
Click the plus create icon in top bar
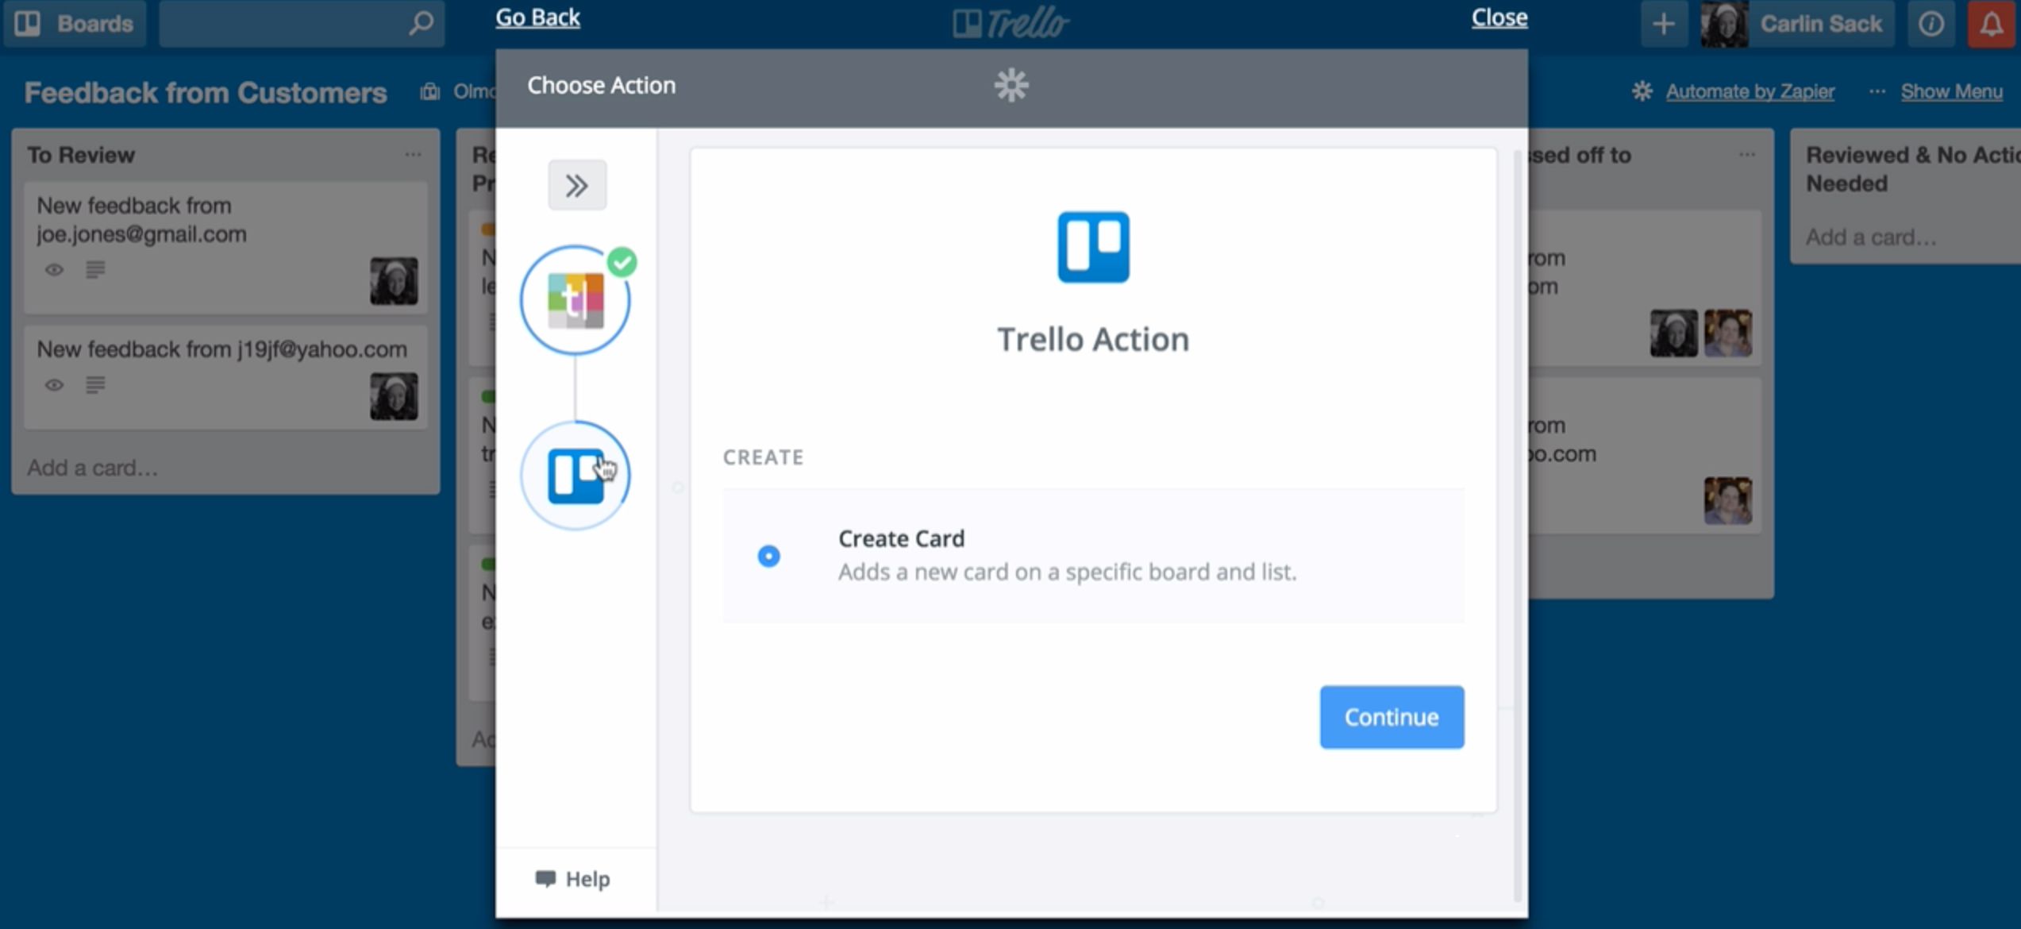coord(1663,24)
